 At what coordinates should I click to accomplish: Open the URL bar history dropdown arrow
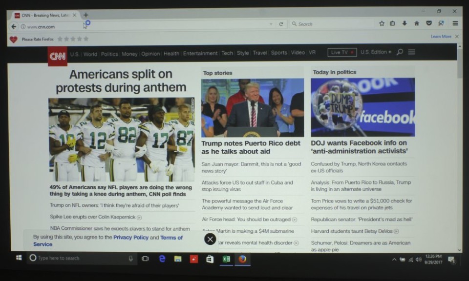(271, 24)
